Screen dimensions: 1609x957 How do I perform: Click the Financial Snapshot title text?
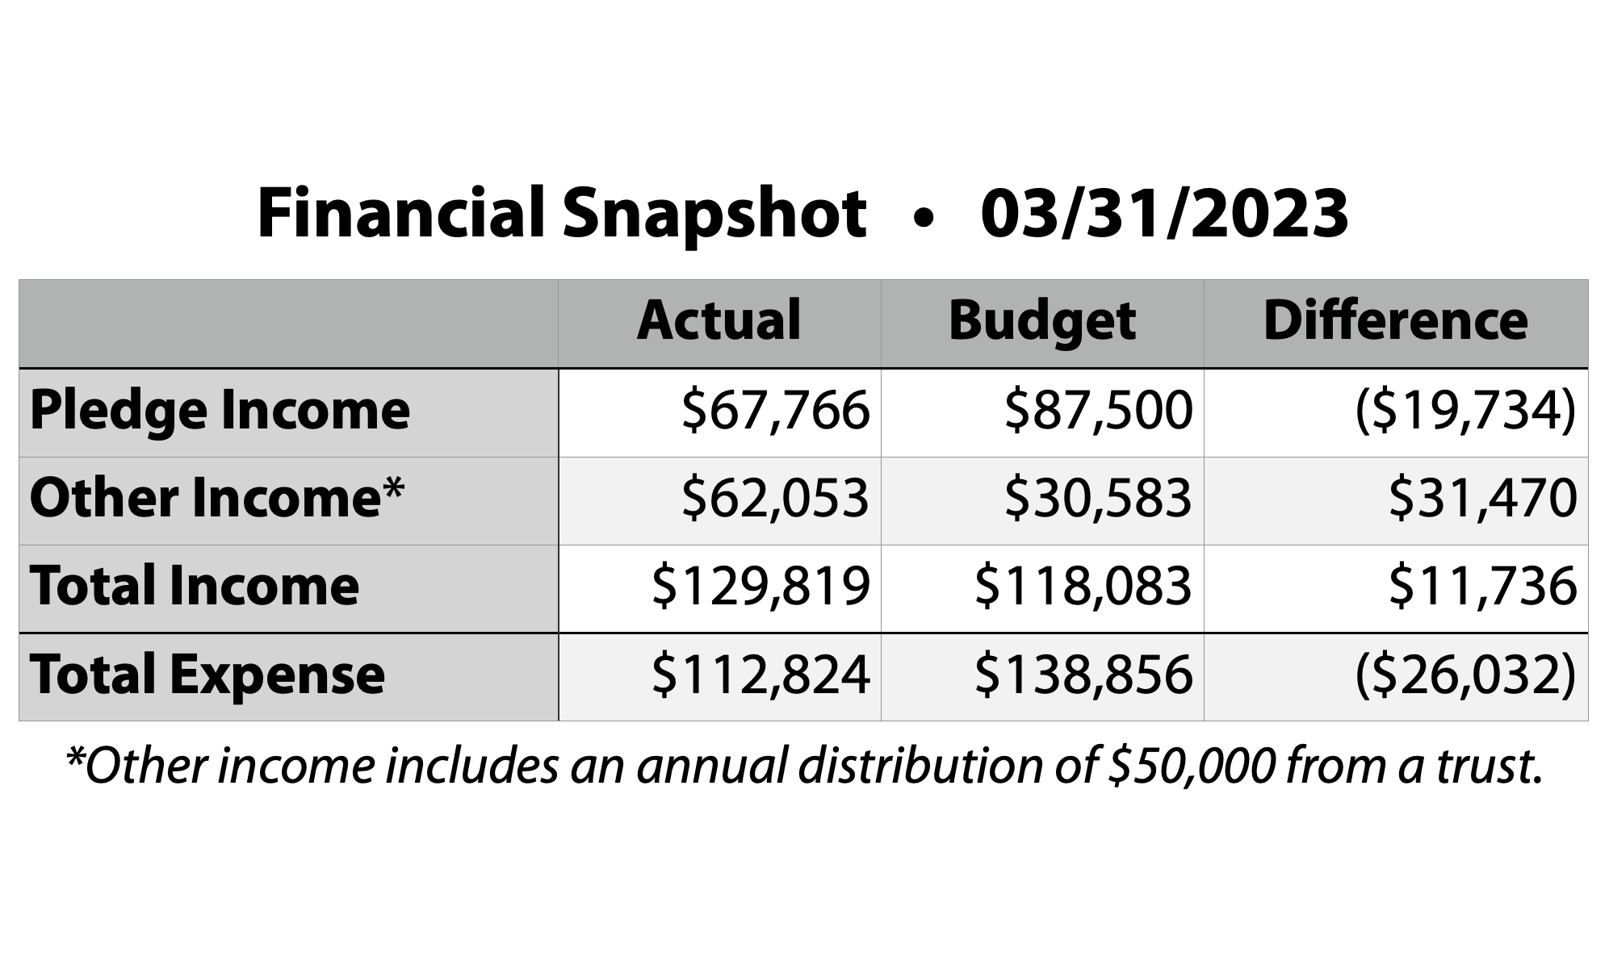[x=802, y=214]
